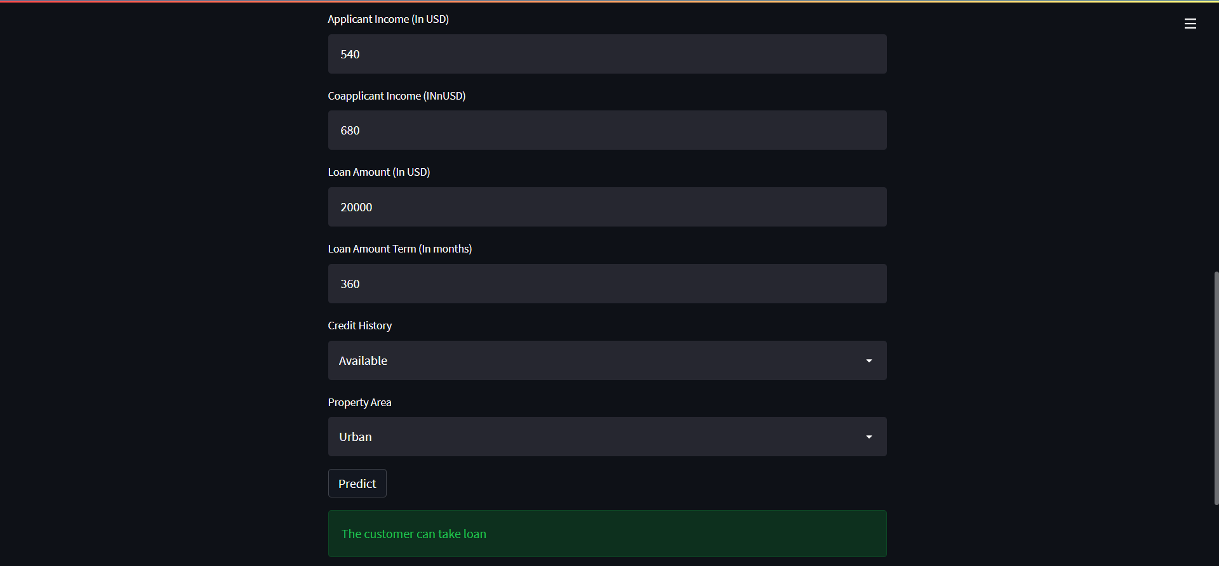The image size is (1219, 566).
Task: Click the Applicant Income label
Action: [388, 19]
